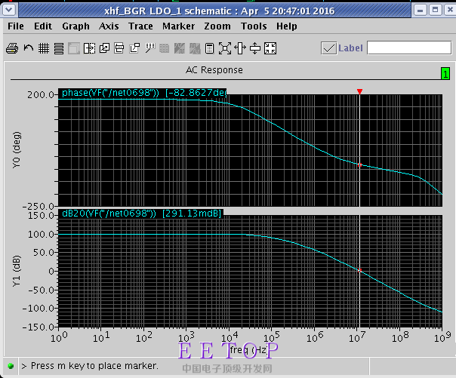This screenshot has height=378, width=456.
Task: Click the export-to-new-window icon
Action: pyautogui.click(x=134, y=48)
